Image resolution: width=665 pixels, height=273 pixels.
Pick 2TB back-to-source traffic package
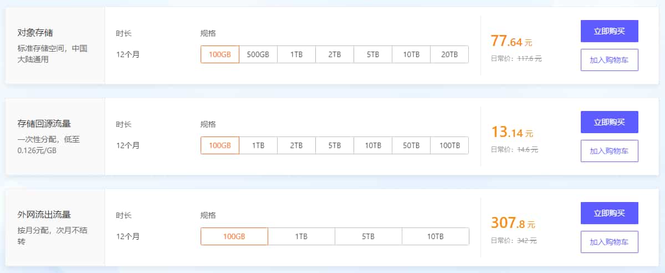pos(296,145)
